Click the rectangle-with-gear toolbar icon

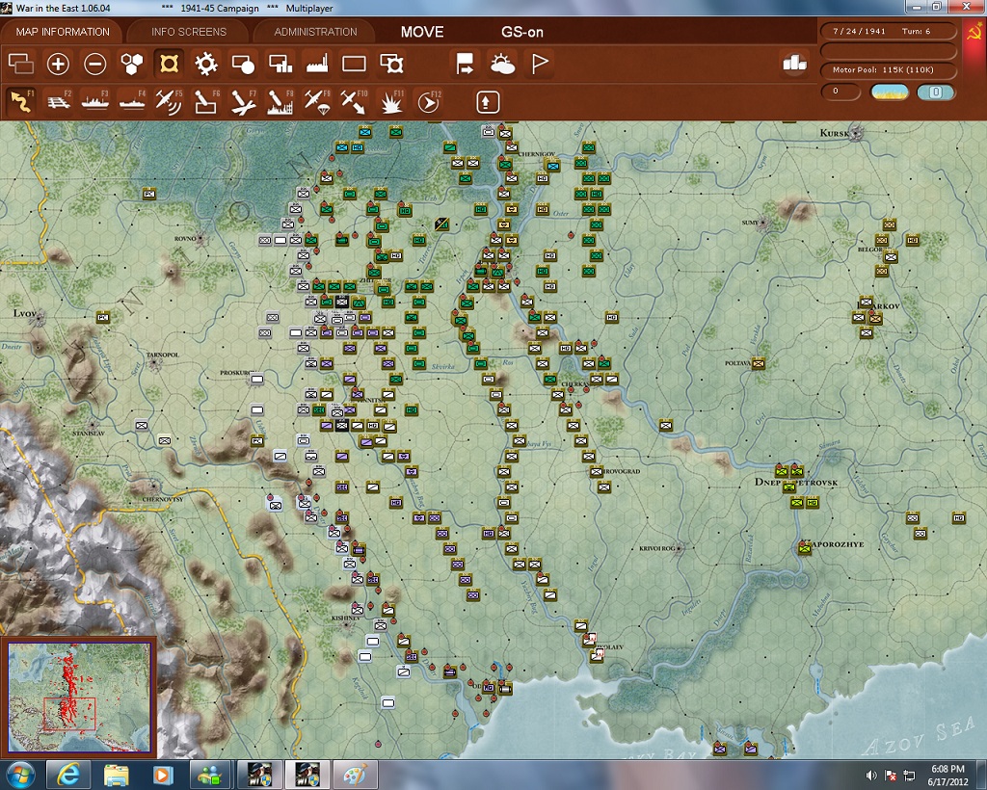391,64
